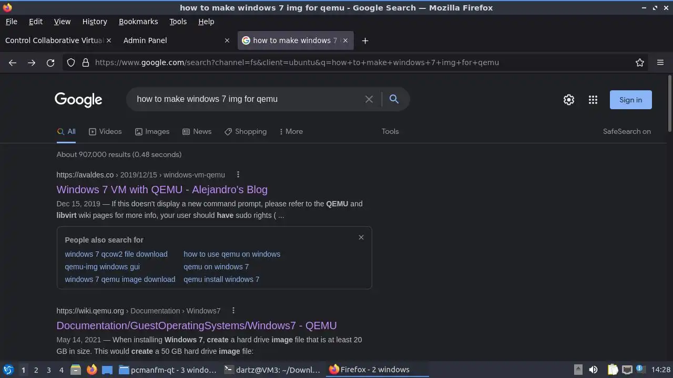Open the Bookmarks menu
Viewport: 673px width, 378px height.
point(138,22)
